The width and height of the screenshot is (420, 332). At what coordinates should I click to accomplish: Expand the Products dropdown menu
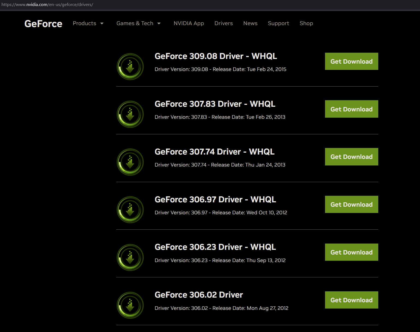tap(88, 23)
